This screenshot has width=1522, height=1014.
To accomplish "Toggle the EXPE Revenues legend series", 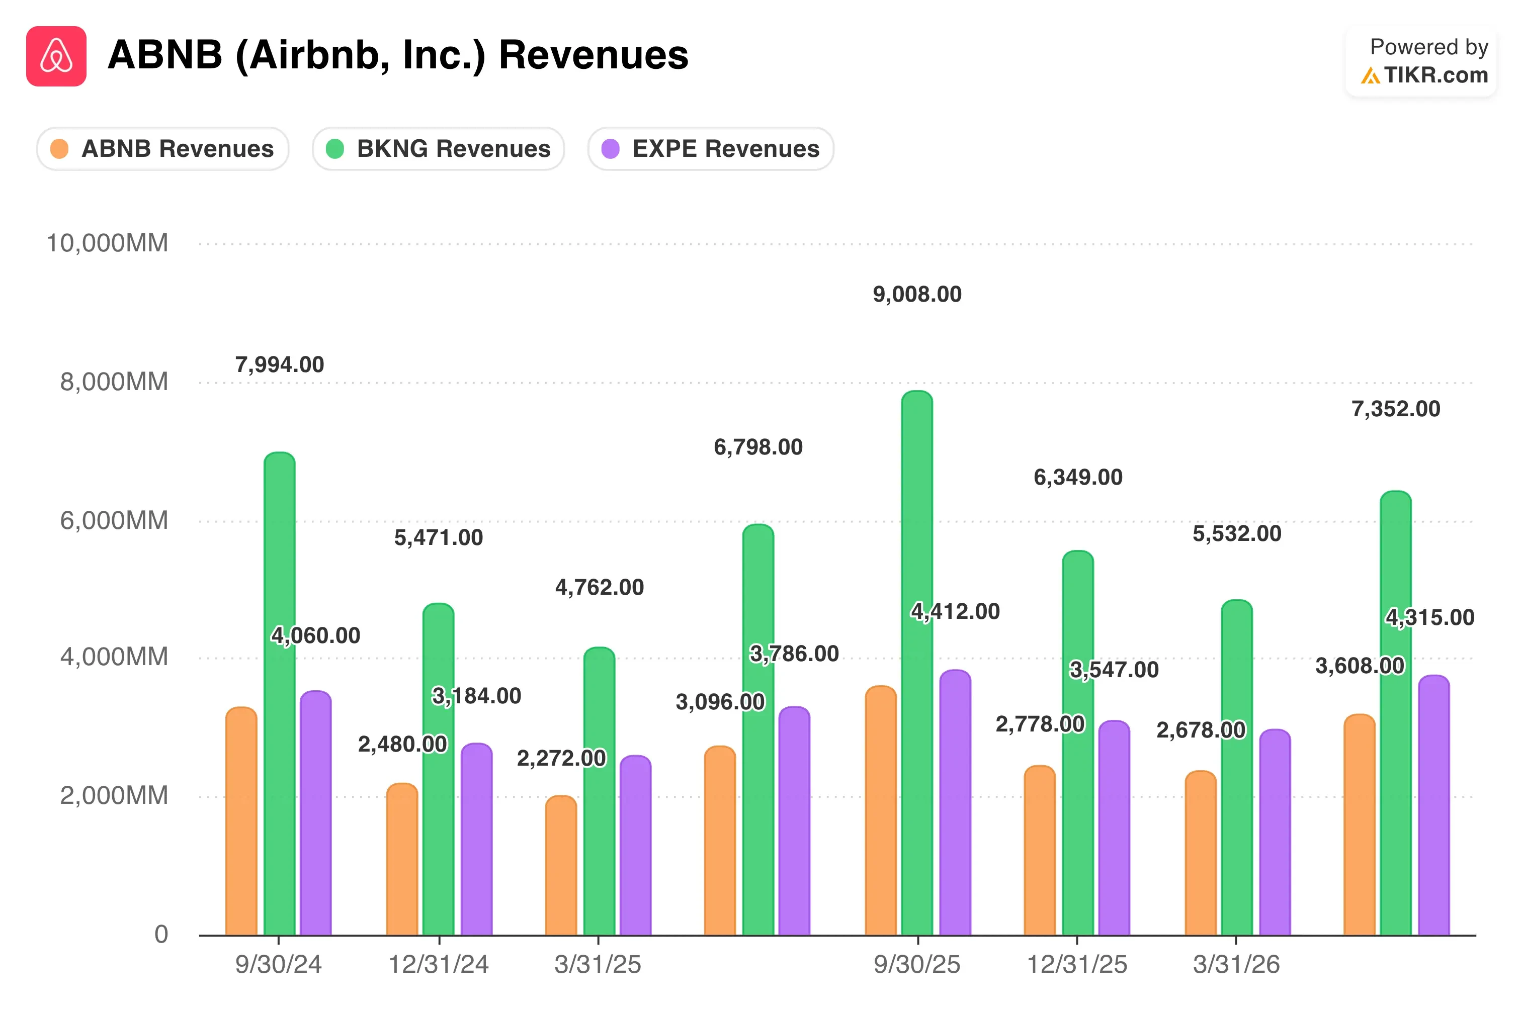I will click(x=711, y=149).
